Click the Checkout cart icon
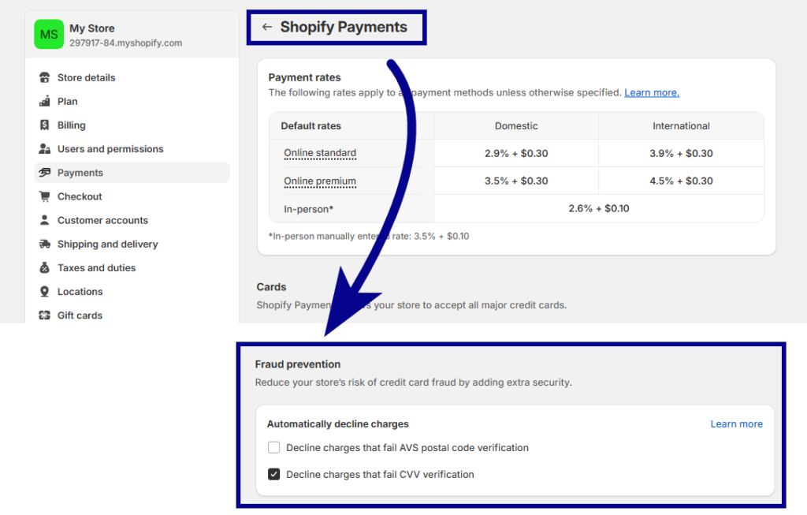The height and width of the screenshot is (515, 807). click(45, 196)
